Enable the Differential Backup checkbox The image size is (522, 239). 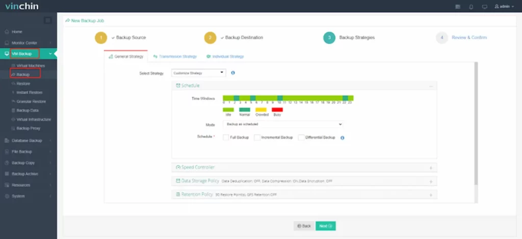[301, 137]
